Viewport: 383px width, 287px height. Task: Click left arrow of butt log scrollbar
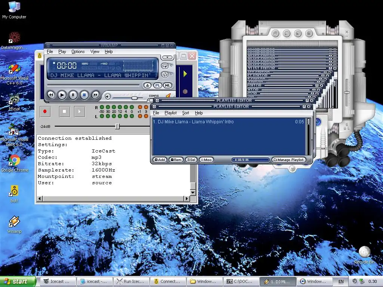point(40,198)
